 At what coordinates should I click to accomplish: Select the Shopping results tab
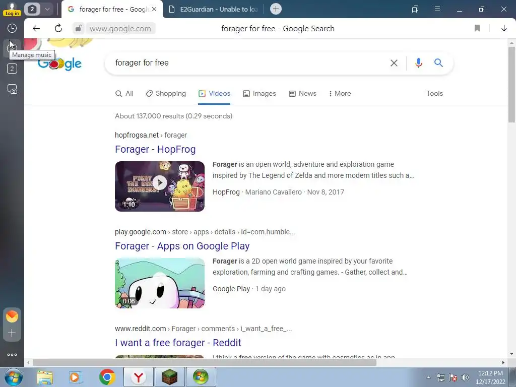(166, 93)
